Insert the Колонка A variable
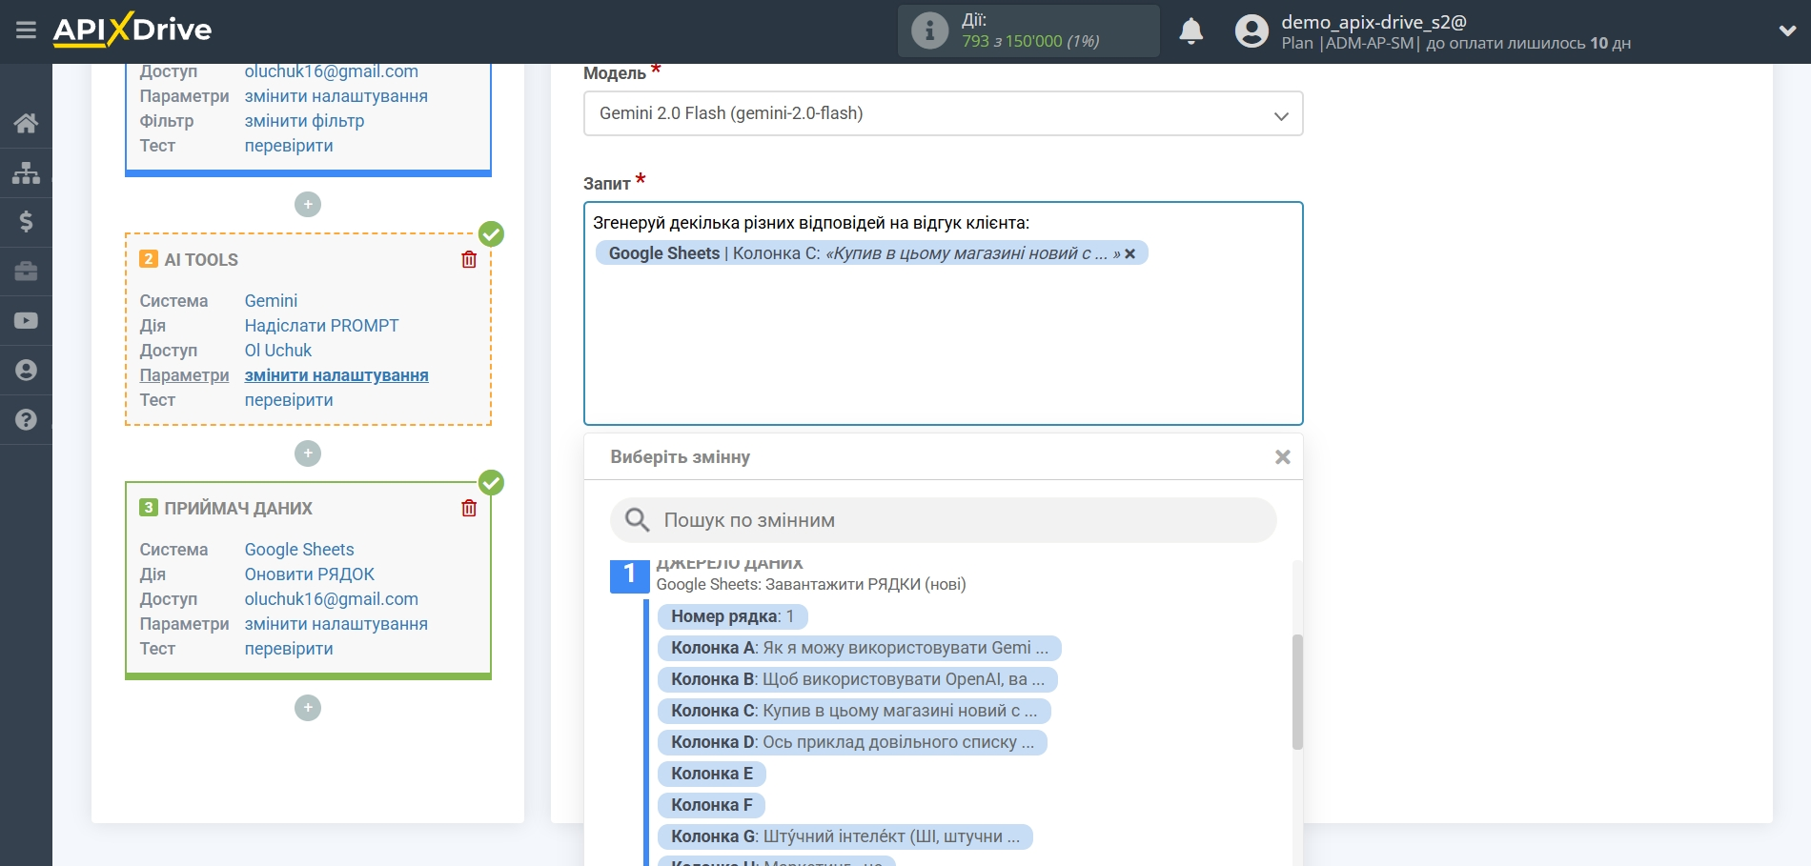This screenshot has width=1811, height=866. tap(859, 648)
